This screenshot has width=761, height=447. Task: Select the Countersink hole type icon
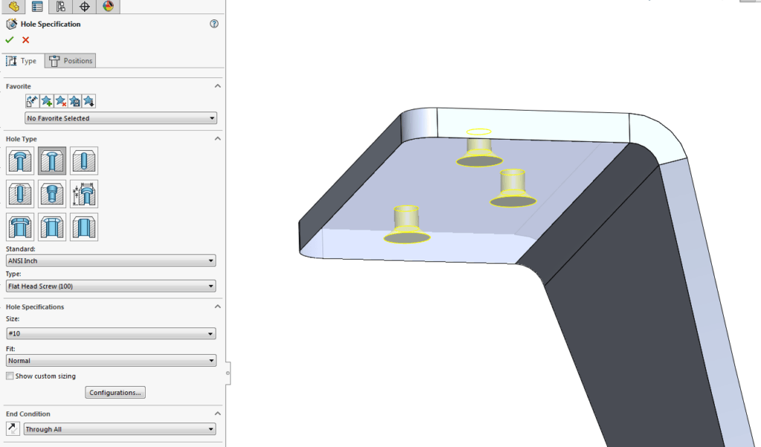pos(52,160)
